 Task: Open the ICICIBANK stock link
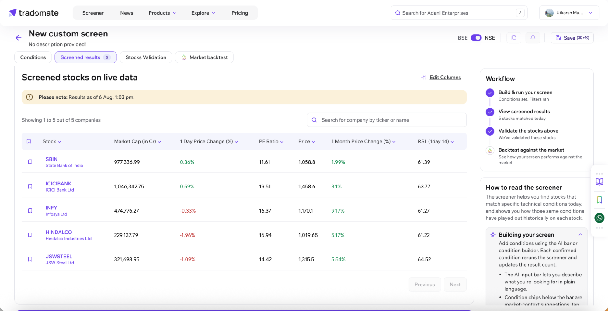point(58,184)
